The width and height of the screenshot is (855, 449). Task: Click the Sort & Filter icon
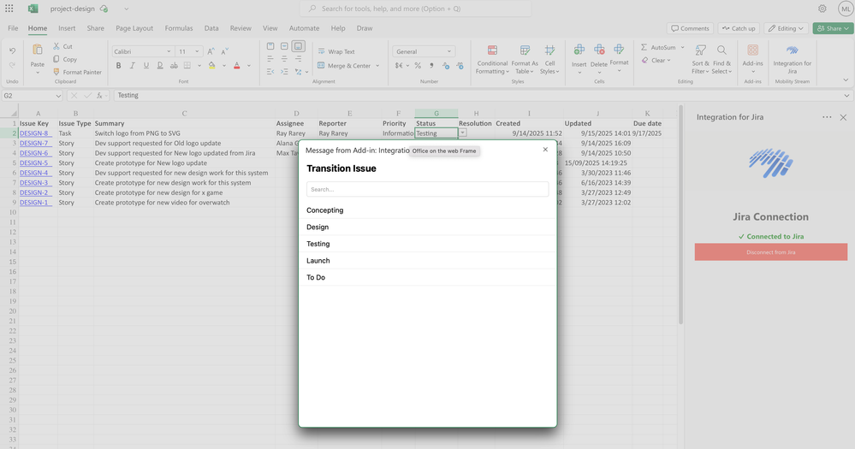[x=700, y=50]
